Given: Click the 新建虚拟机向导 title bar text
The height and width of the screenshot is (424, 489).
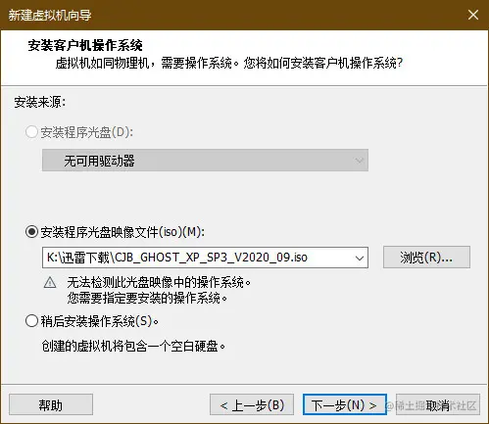Looking at the screenshot, I should [x=50, y=15].
